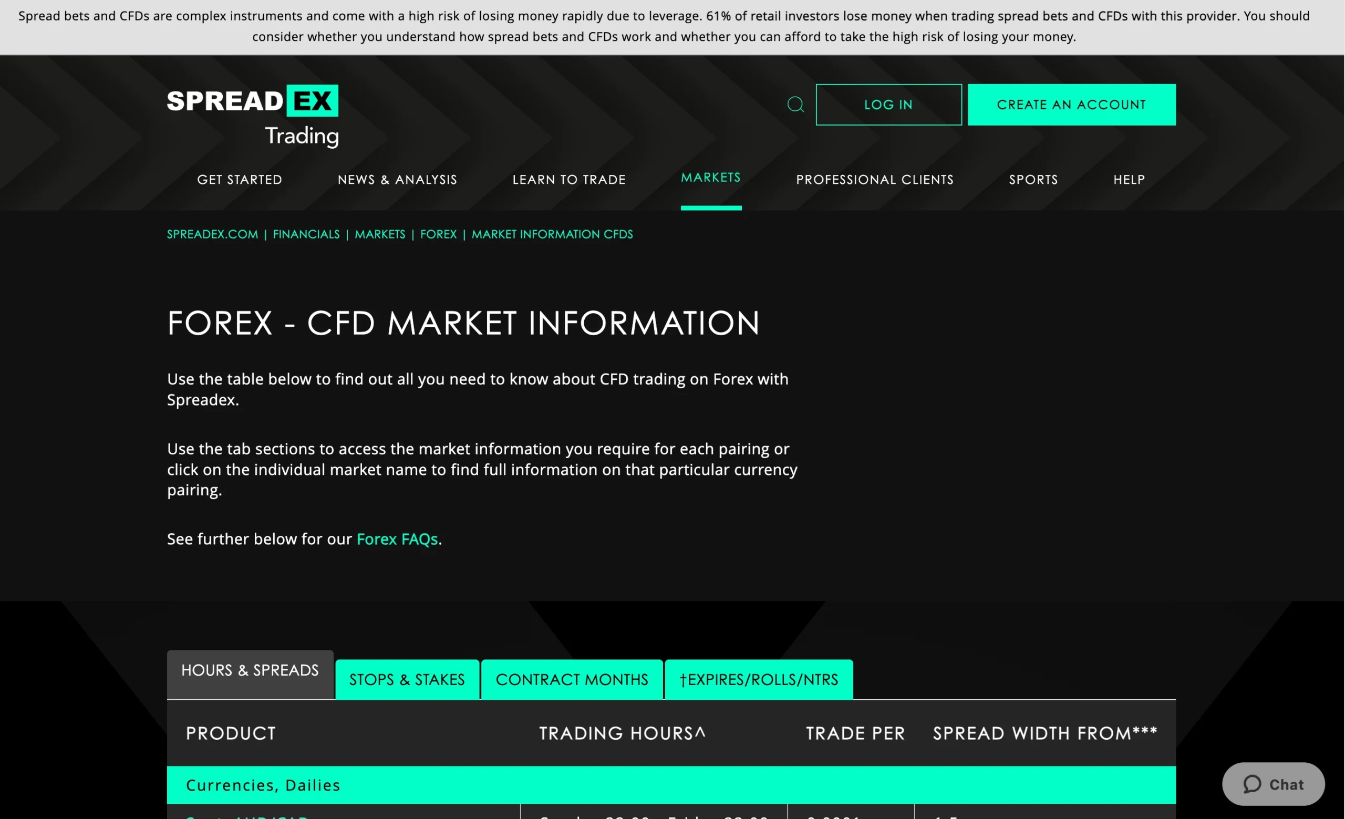This screenshot has height=819, width=1345.
Task: Open the HELP menu
Action: [x=1129, y=180]
